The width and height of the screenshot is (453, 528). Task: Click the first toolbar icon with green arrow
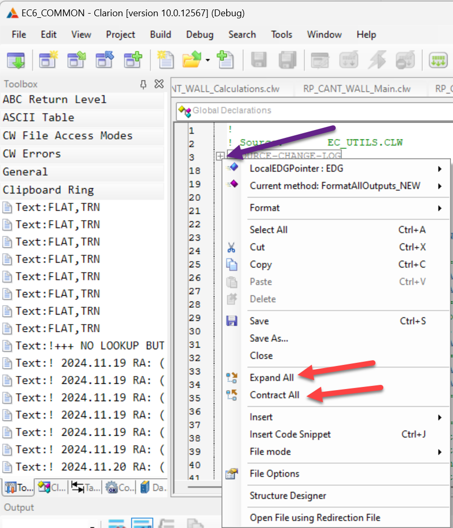[x=16, y=60]
